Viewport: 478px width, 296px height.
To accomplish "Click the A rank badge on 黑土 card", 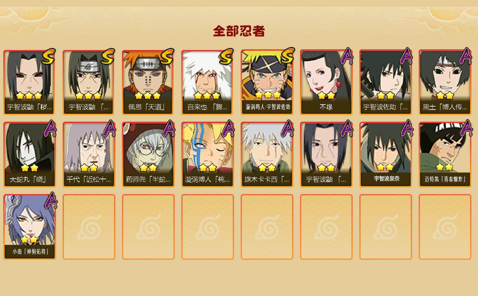I will (465, 57).
